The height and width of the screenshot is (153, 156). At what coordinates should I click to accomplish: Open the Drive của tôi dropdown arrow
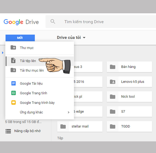pyautogui.click(x=84, y=38)
